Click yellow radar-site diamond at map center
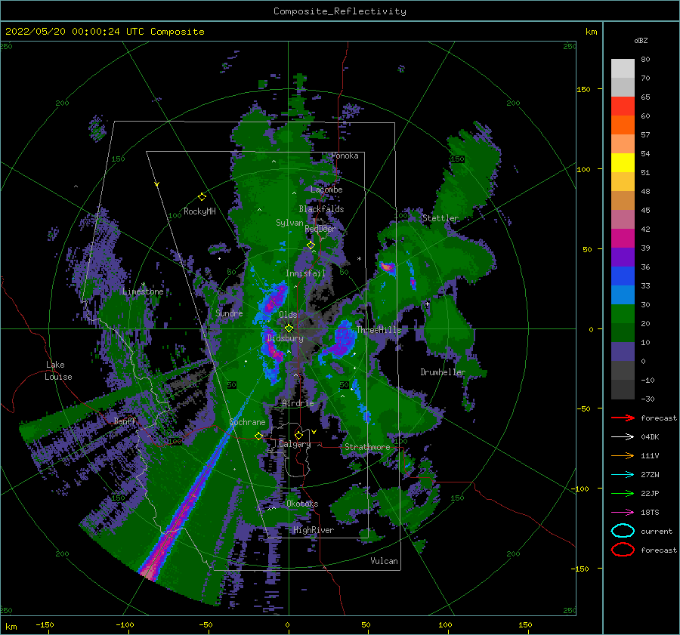680x635 pixels. pos(289,328)
